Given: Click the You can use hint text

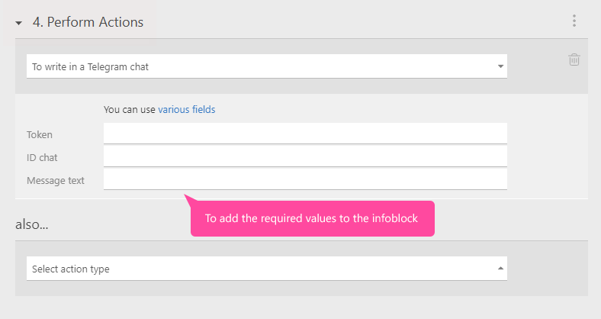Looking at the screenshot, I should tap(130, 109).
